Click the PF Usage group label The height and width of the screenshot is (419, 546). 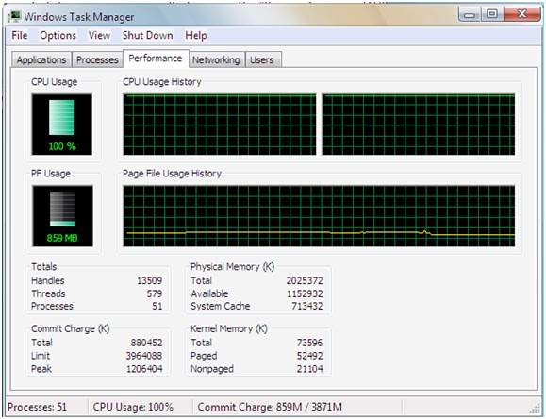point(51,174)
